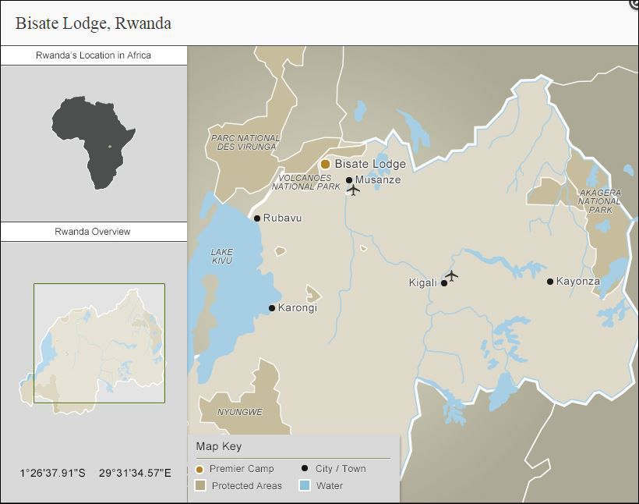Click the Karongi label
The width and height of the screenshot is (639, 504).
pyautogui.click(x=298, y=307)
